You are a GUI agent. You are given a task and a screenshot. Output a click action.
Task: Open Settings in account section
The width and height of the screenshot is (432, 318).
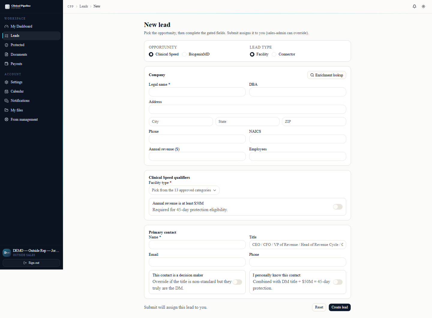coord(31,82)
